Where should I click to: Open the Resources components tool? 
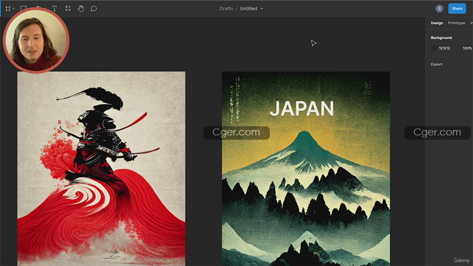[68, 9]
